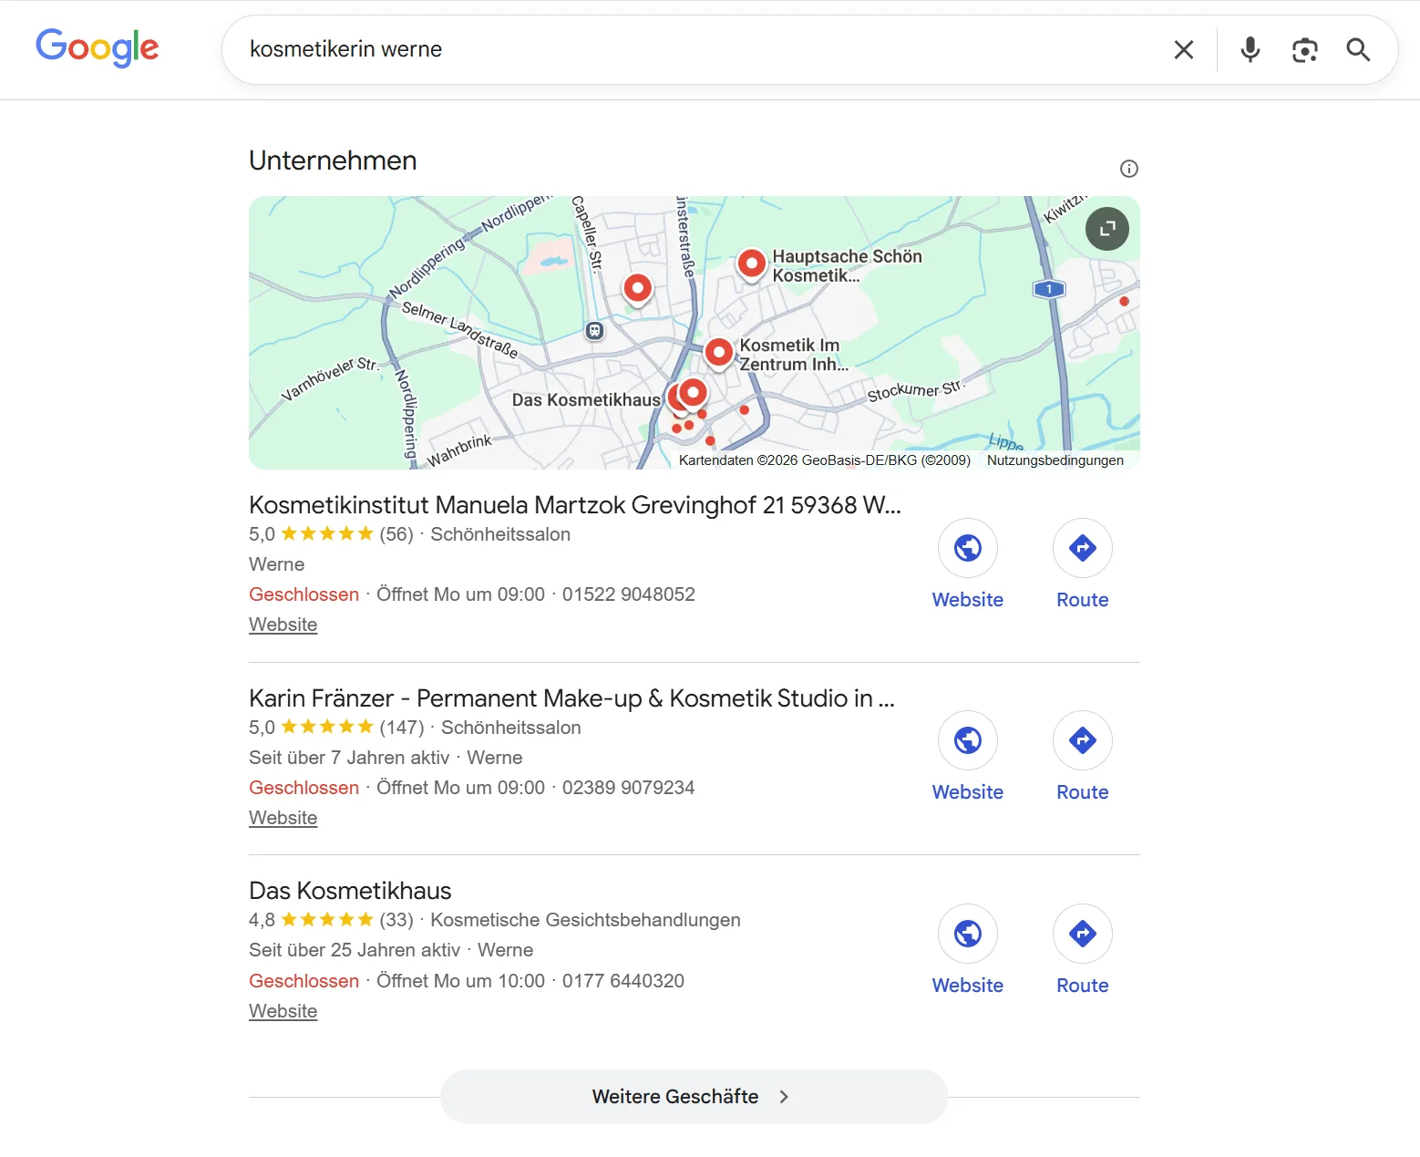Open Nutzungsbedingungen link on map

pyautogui.click(x=1055, y=460)
